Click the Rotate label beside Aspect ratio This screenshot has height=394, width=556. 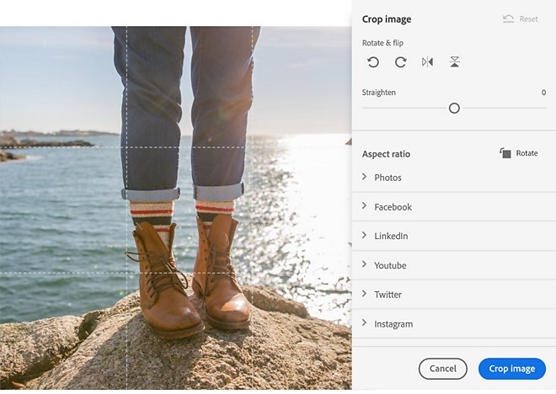[527, 153]
